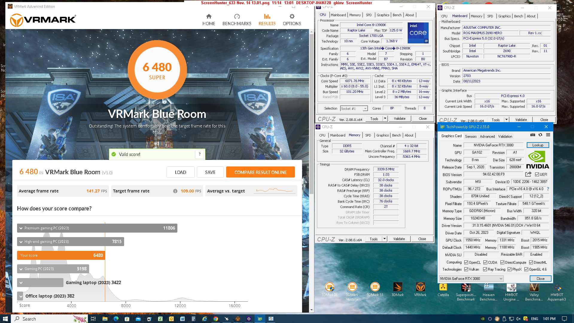This screenshot has height=323, width=574.
Task: Open the VRMark desktop shortcut
Action: click(420, 289)
